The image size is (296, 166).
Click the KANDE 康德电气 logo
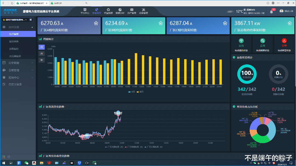coord(10,11)
